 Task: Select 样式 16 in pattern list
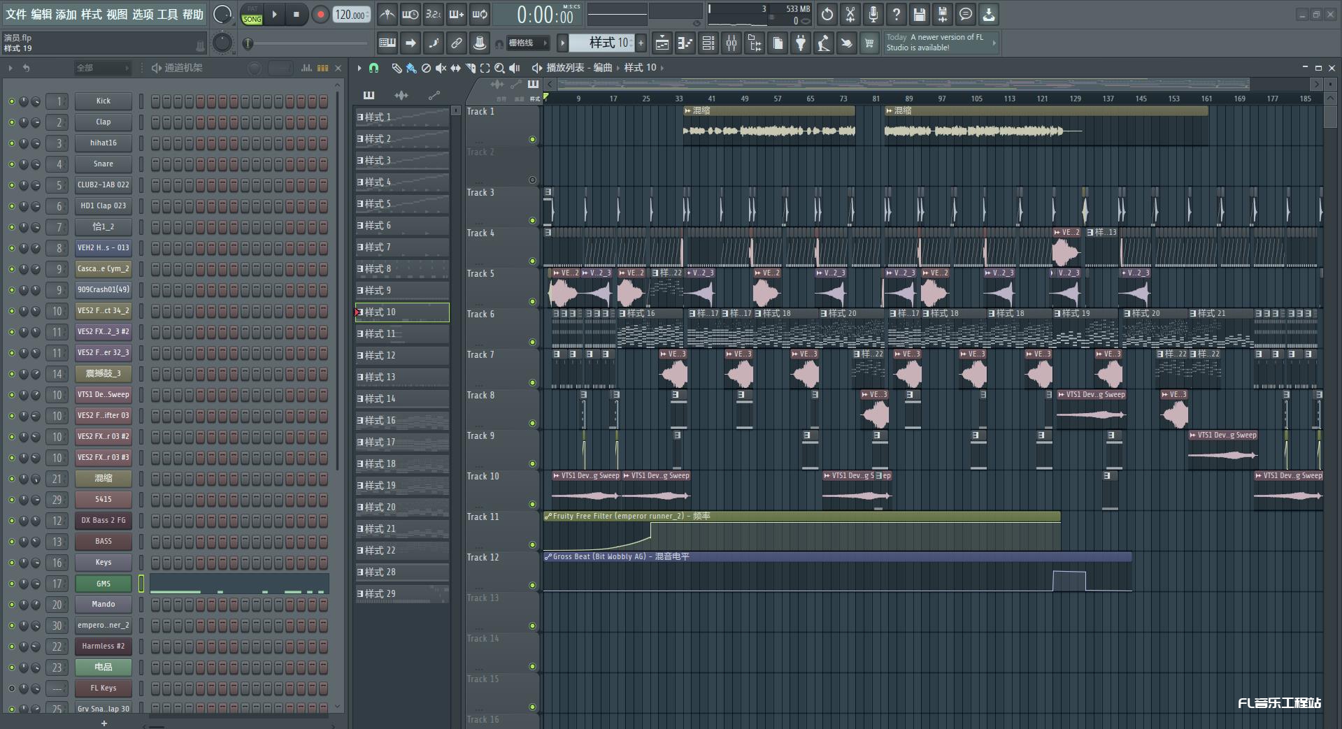pyautogui.click(x=402, y=421)
